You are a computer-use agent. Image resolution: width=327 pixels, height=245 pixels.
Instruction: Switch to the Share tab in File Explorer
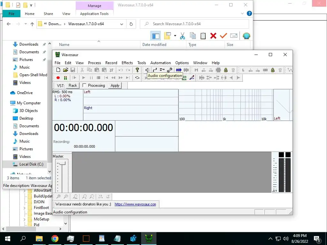click(x=48, y=14)
